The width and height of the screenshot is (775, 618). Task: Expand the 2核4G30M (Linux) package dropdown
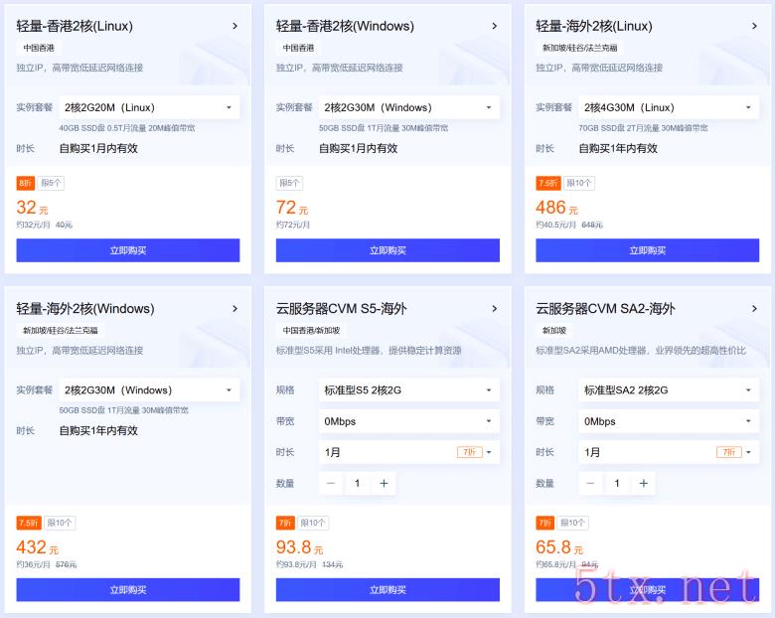[x=669, y=107]
